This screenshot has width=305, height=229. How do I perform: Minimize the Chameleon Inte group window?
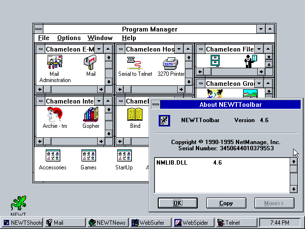pyautogui.click(x=99, y=101)
